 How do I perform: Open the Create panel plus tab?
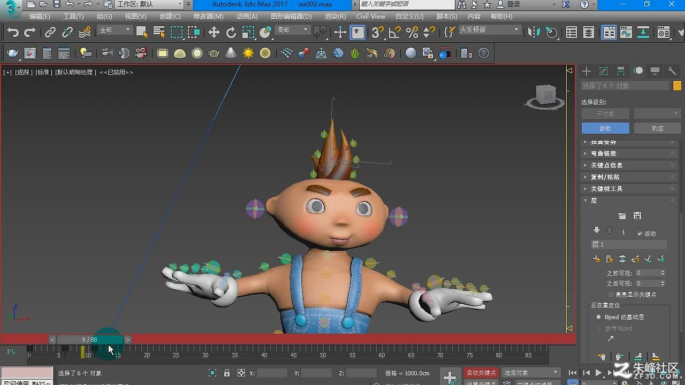(x=587, y=71)
